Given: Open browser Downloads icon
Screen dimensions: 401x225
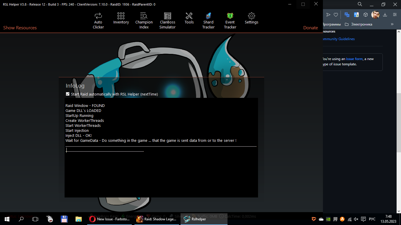Looking at the screenshot, I should pos(385,14).
